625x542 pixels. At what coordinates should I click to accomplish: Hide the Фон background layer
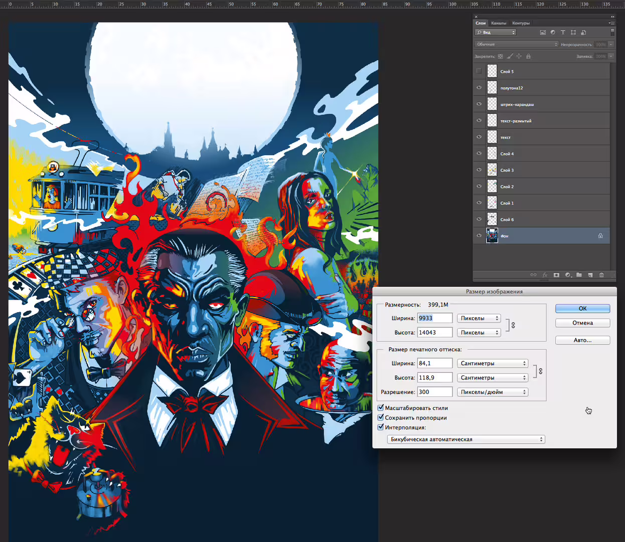479,235
